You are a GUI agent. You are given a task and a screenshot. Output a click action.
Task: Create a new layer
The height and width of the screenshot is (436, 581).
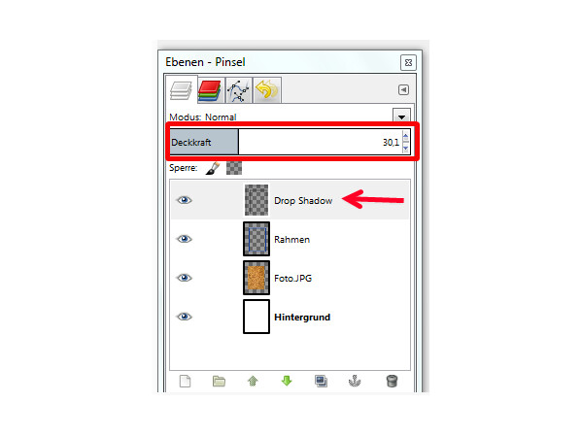click(186, 381)
